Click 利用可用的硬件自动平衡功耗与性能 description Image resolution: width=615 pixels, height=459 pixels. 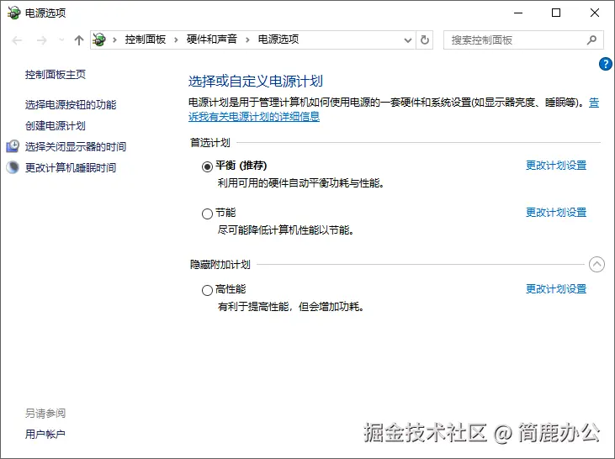(x=300, y=183)
